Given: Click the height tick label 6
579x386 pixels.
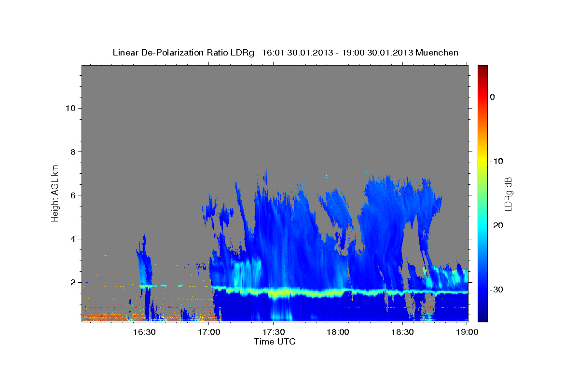Looking at the screenshot, I should click(73, 195).
